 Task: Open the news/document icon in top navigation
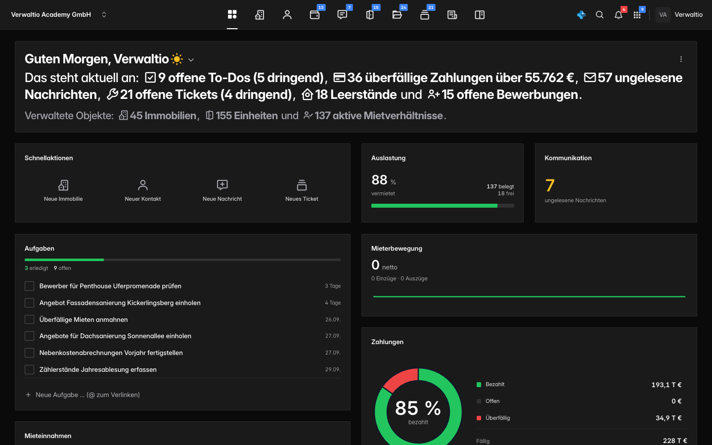(x=452, y=15)
